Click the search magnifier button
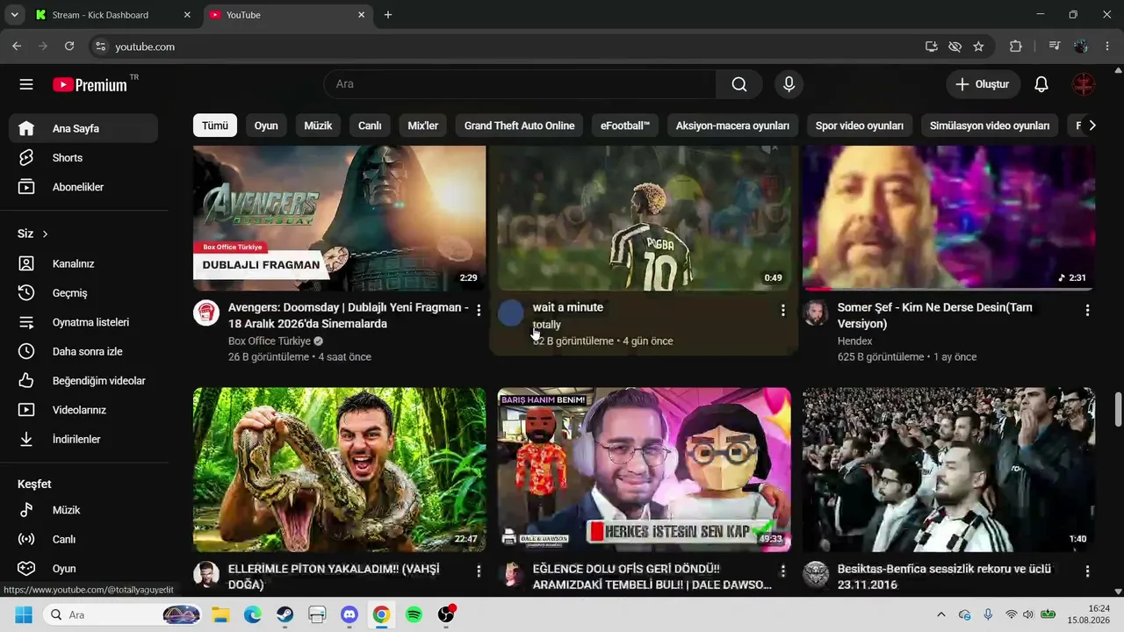 pos(739,84)
